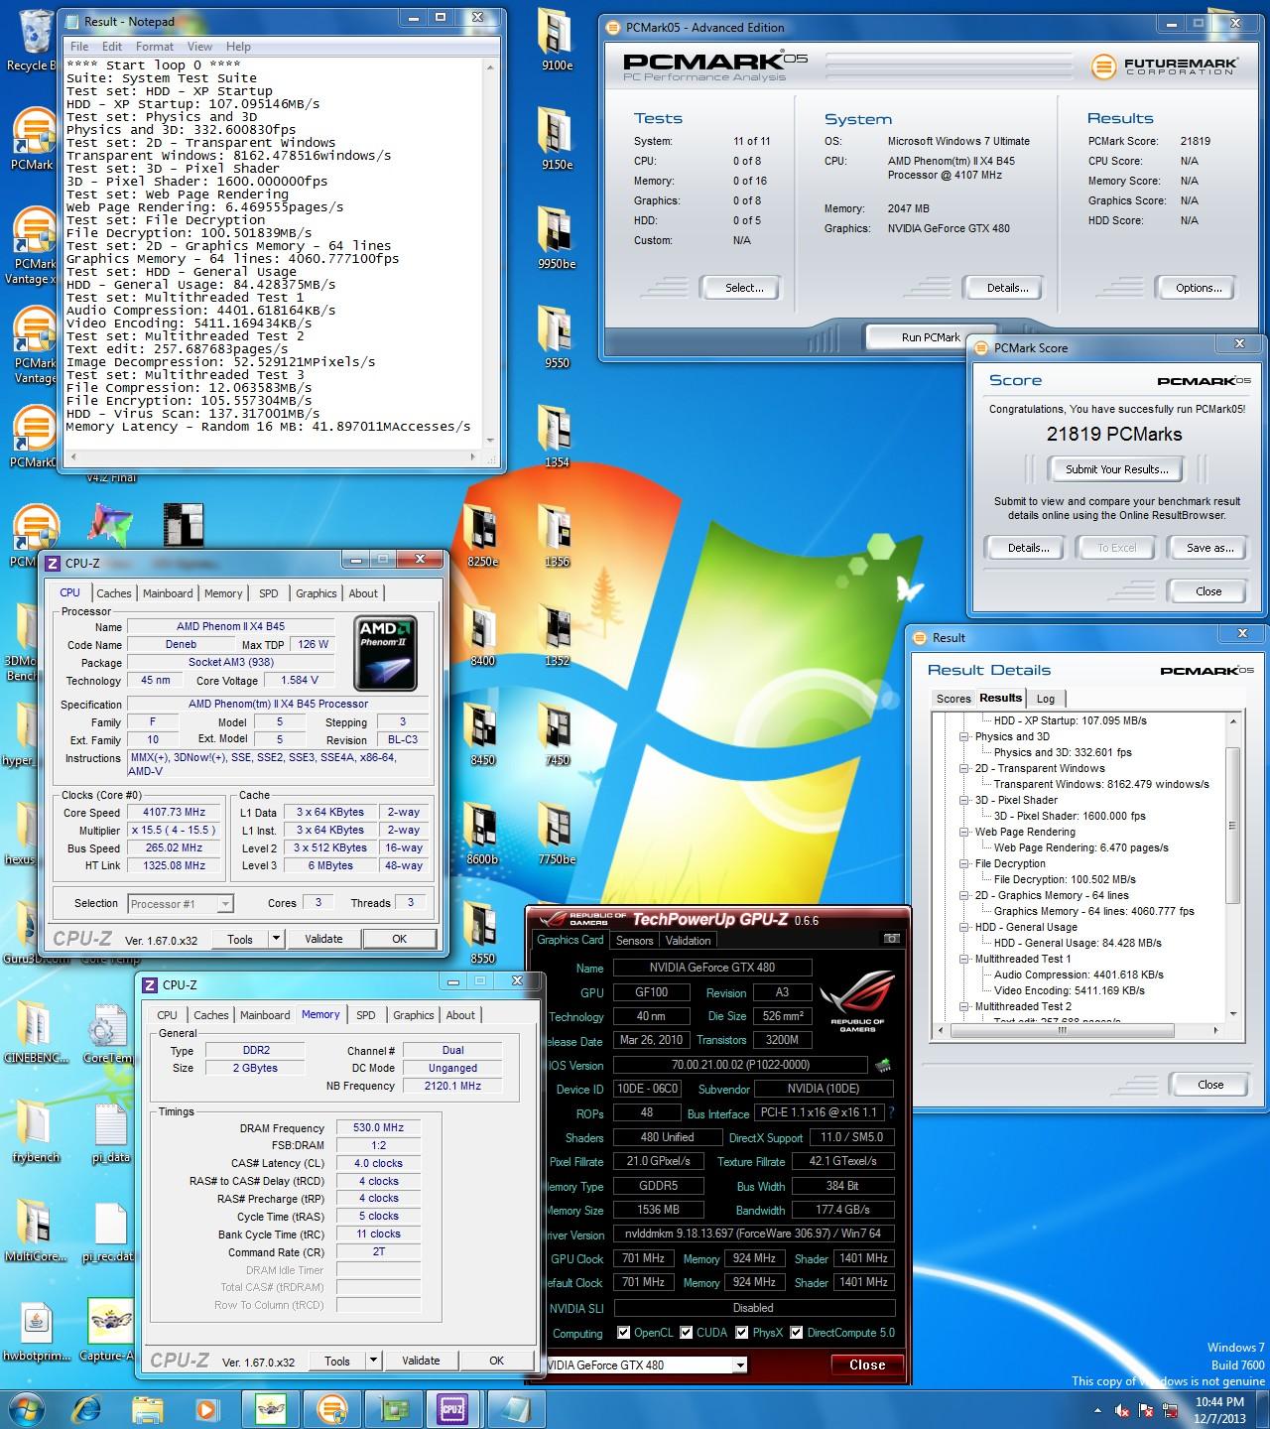This screenshot has width=1270, height=1429.
Task: Click the Bus Interface question mark in GPU-Z
Action: (891, 1112)
